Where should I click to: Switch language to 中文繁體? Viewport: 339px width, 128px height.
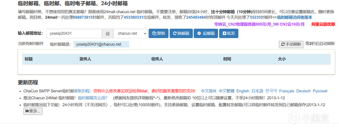tap(226, 91)
